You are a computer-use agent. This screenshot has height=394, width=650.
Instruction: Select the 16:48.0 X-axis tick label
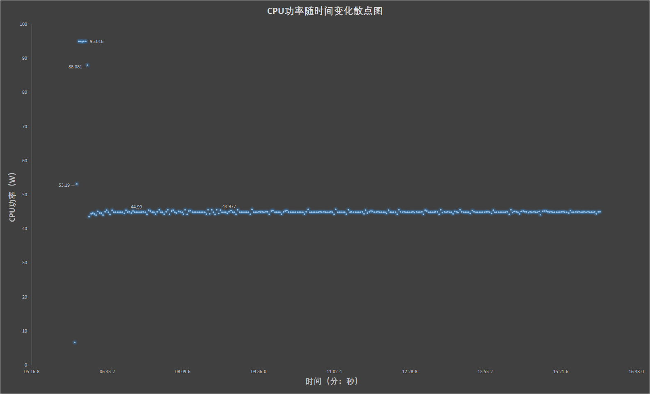tap(636, 372)
